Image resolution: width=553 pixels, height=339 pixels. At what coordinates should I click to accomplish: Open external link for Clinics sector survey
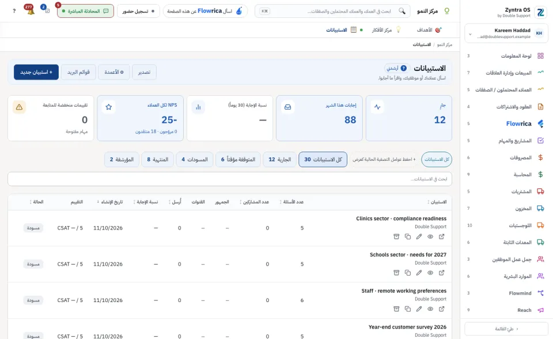point(442,236)
